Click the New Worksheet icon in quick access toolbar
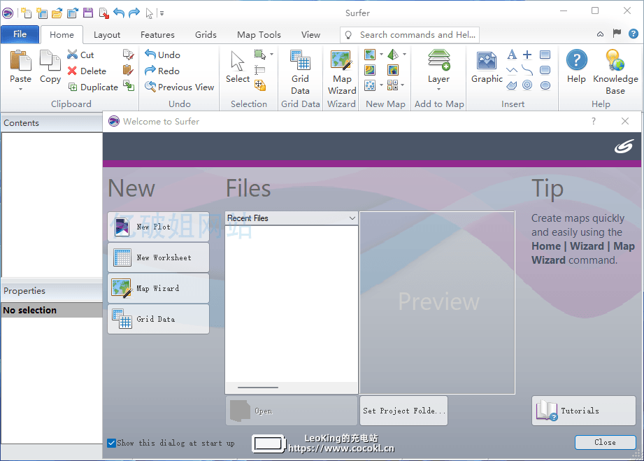644x461 pixels. [x=41, y=13]
